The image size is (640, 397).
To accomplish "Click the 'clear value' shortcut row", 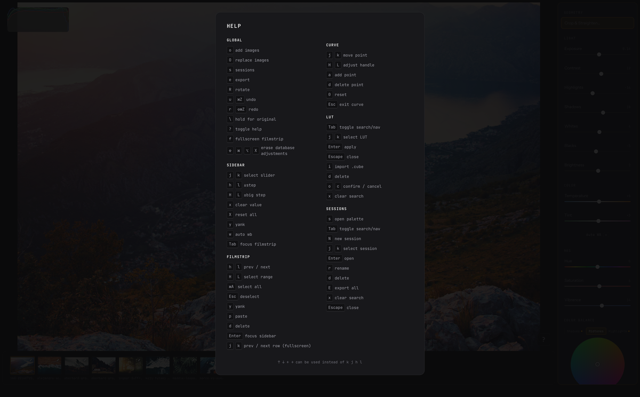I will click(x=244, y=205).
